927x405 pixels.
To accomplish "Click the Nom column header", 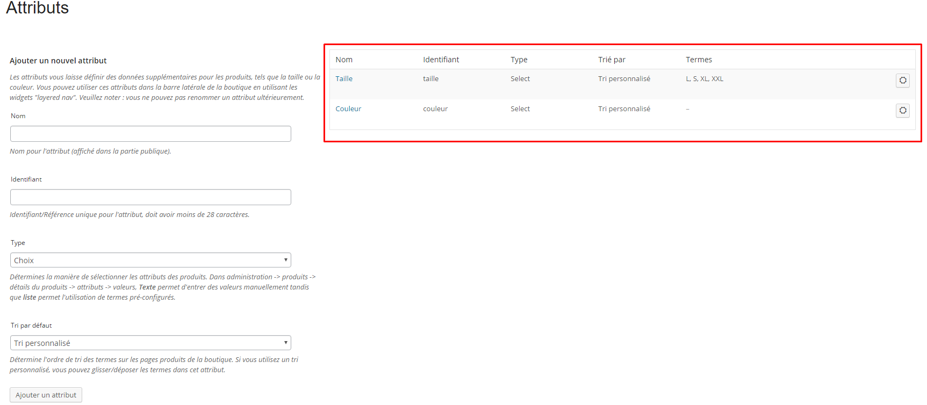I will [344, 60].
